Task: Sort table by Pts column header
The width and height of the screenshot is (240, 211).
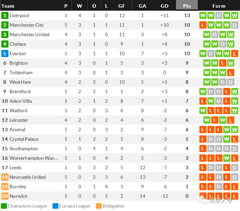Action: pos(187,6)
